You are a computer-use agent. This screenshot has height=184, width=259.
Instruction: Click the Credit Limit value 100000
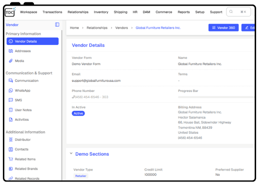click(151, 174)
